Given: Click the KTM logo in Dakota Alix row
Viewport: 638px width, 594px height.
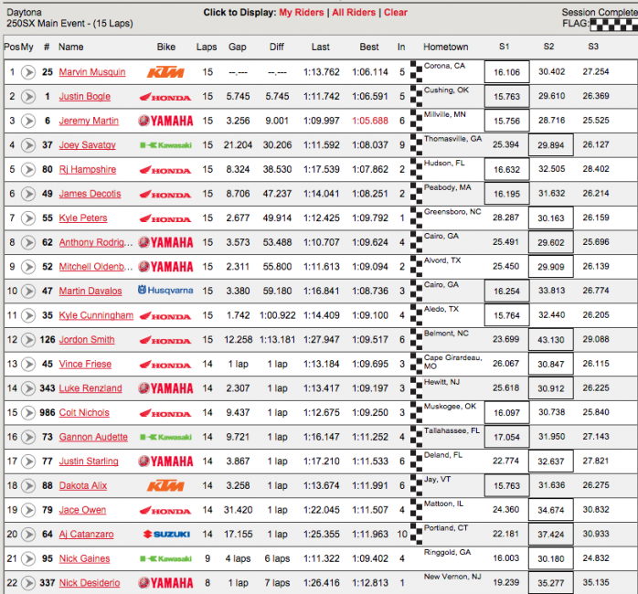Looking at the screenshot, I should [165, 486].
